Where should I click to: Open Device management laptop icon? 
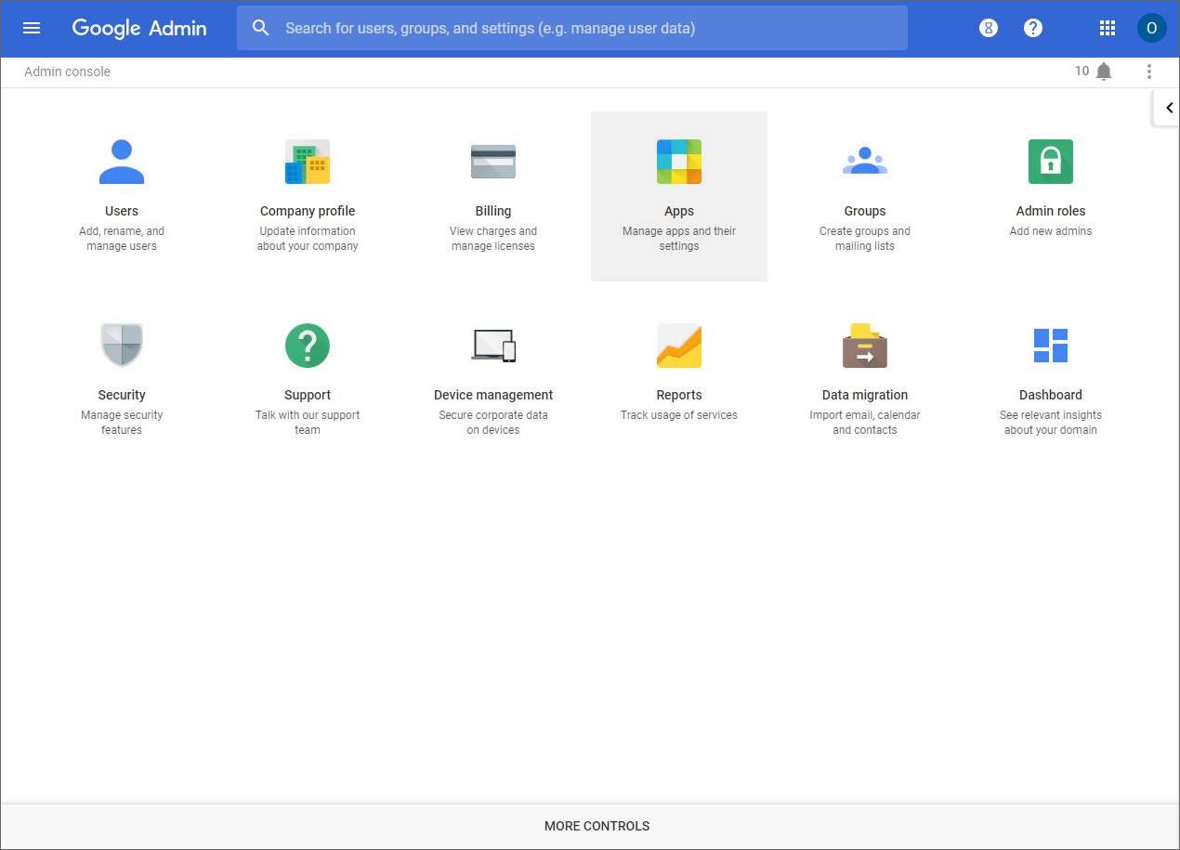click(493, 346)
